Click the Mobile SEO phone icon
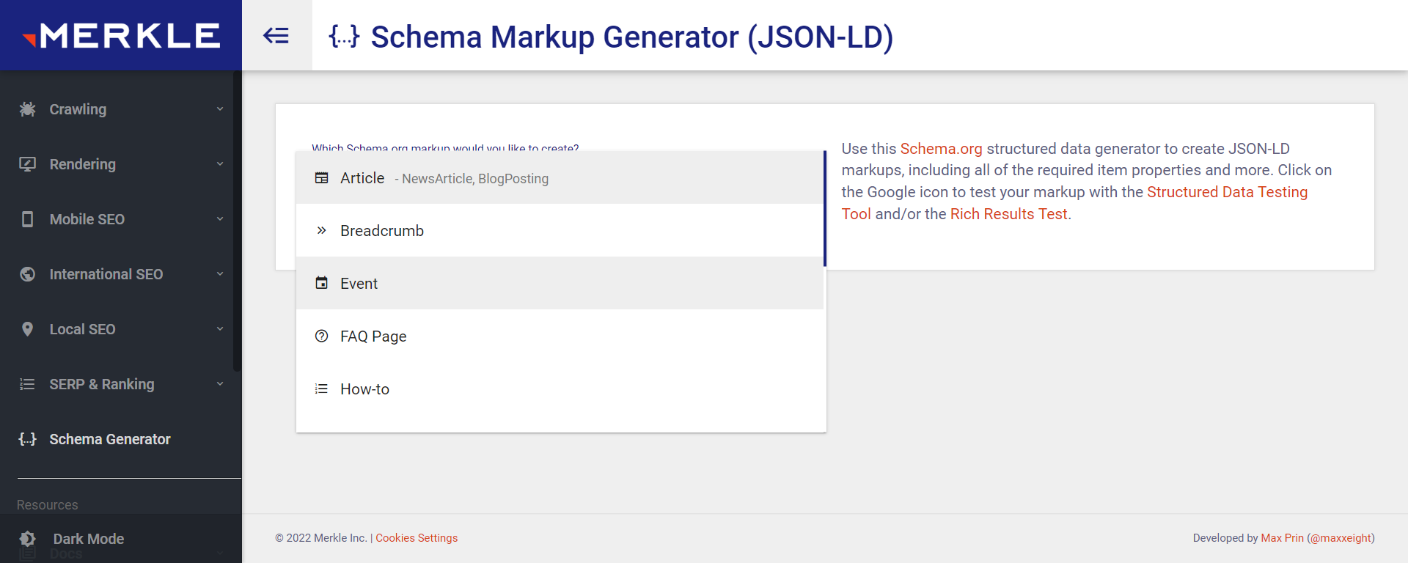 click(27, 219)
